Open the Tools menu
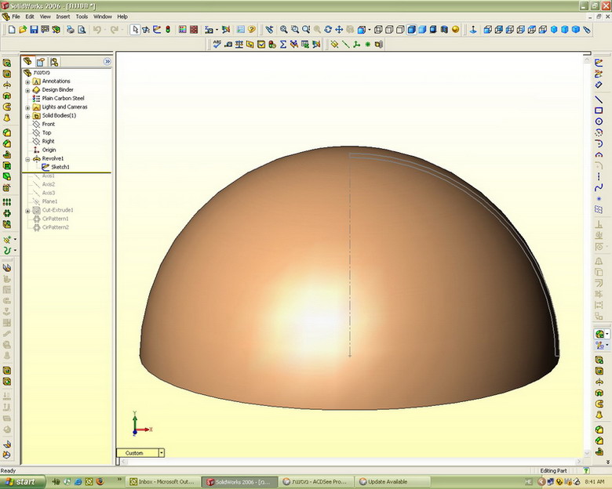This screenshot has width=612, height=489. coord(82,16)
